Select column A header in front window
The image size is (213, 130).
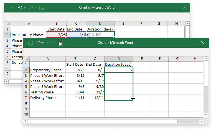47,58
